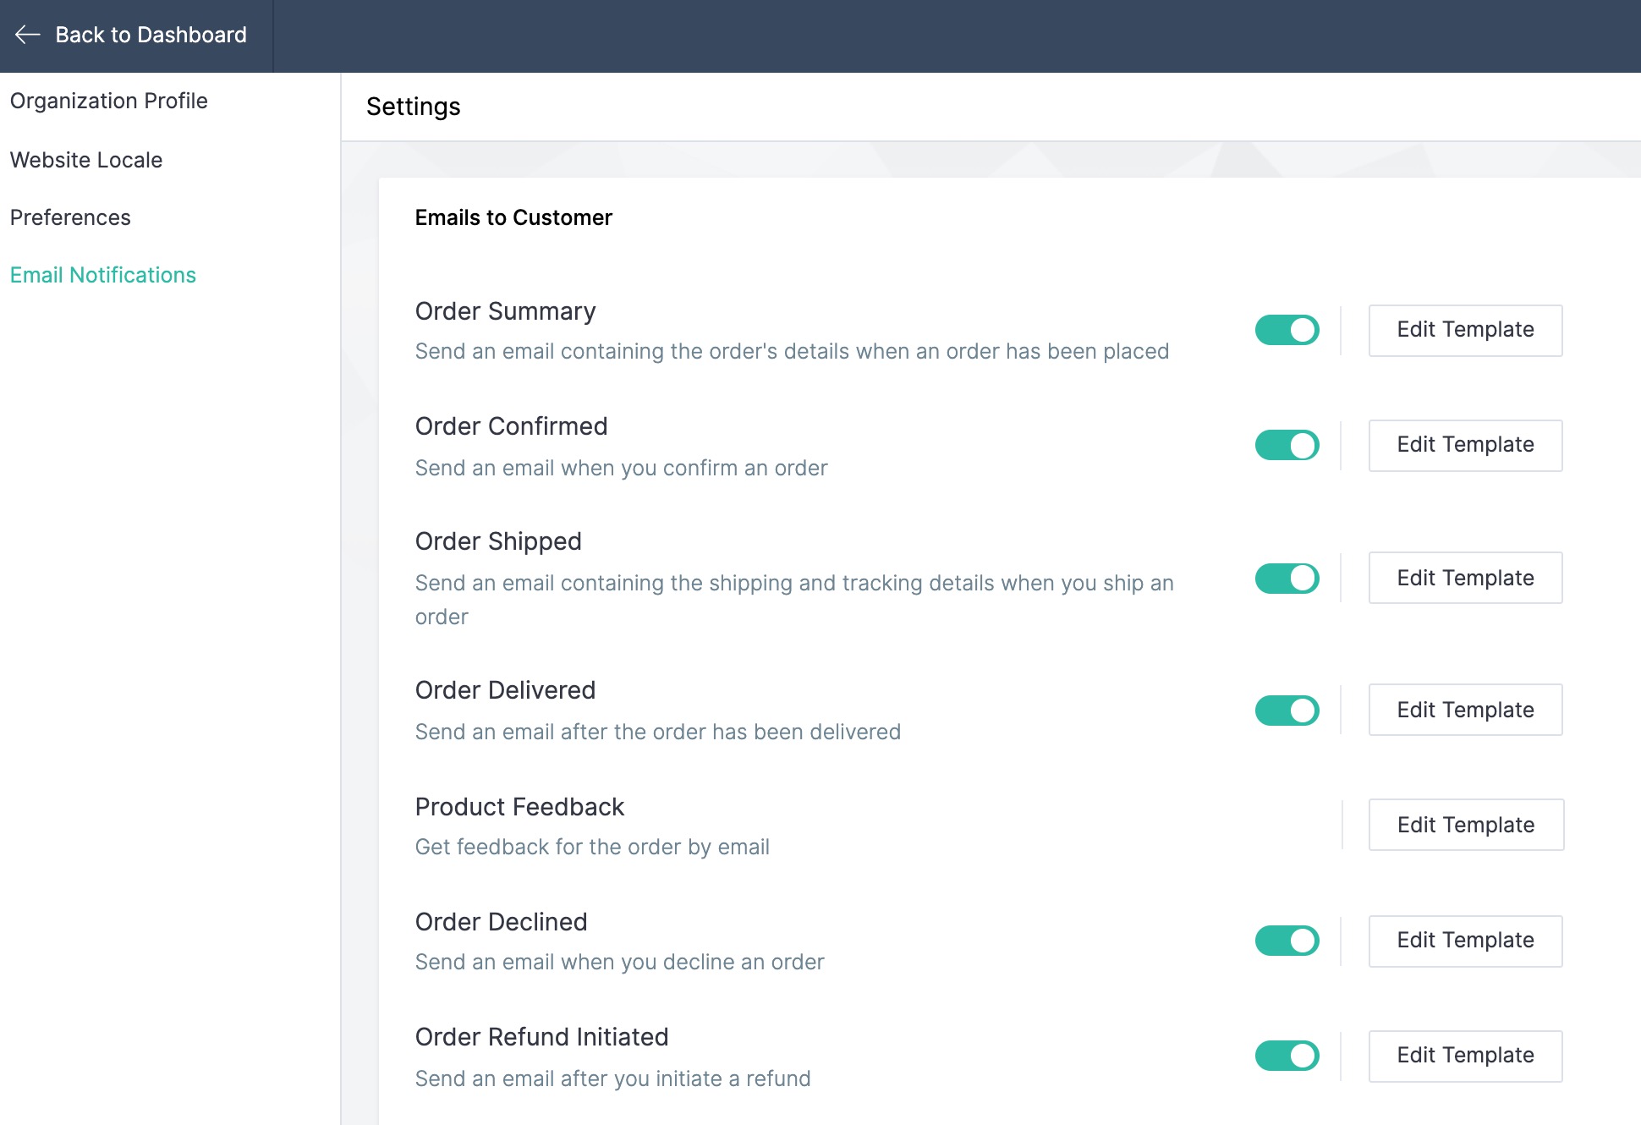1641x1125 pixels.
Task: Open Organization Profile settings
Action: click(x=109, y=101)
